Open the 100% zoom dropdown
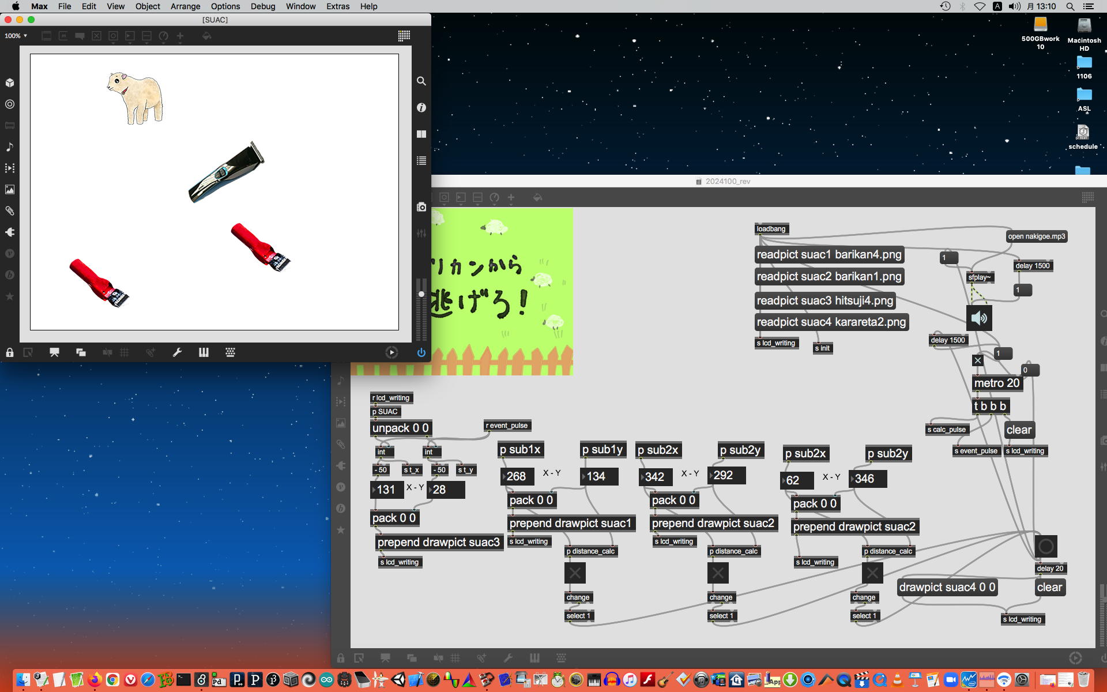The height and width of the screenshot is (692, 1107). click(x=16, y=36)
